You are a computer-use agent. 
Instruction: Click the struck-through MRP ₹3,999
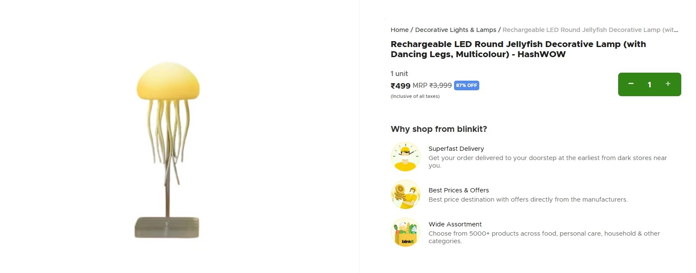pos(440,85)
